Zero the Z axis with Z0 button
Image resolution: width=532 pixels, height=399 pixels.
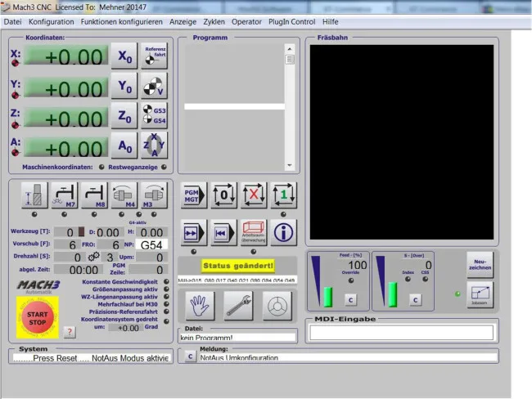tap(124, 116)
